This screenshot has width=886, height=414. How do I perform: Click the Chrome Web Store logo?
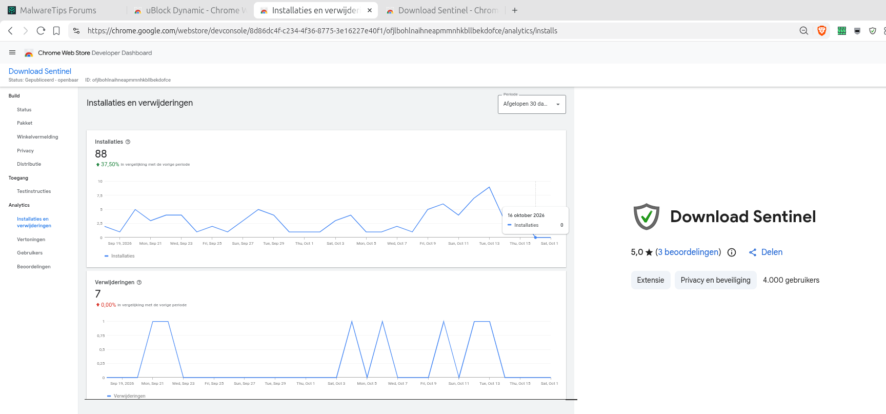(x=29, y=53)
